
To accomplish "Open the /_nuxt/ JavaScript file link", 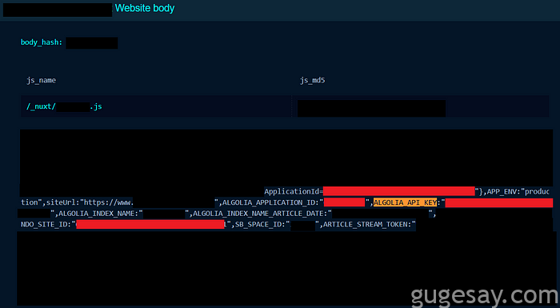I will 64,106.
